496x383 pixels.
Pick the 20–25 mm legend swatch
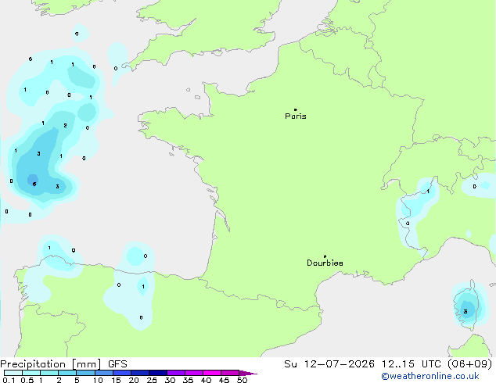click(x=139, y=373)
